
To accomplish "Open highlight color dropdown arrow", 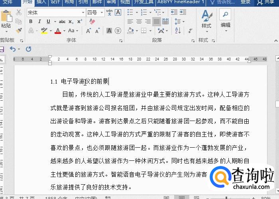I will point(51,31).
